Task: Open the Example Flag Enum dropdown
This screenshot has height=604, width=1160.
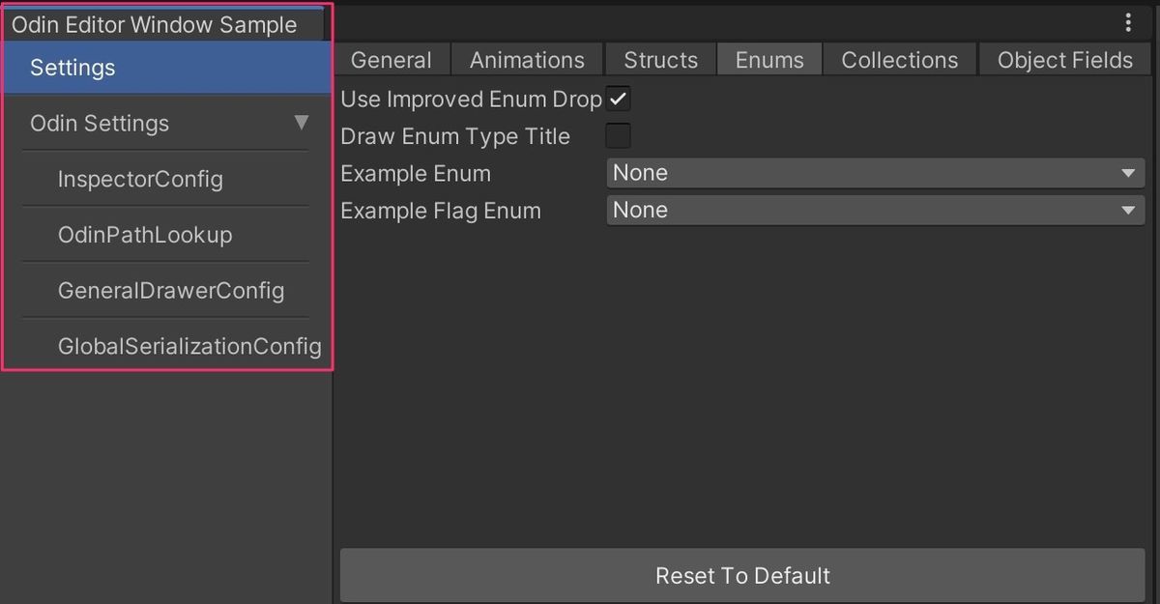Action: coord(876,210)
